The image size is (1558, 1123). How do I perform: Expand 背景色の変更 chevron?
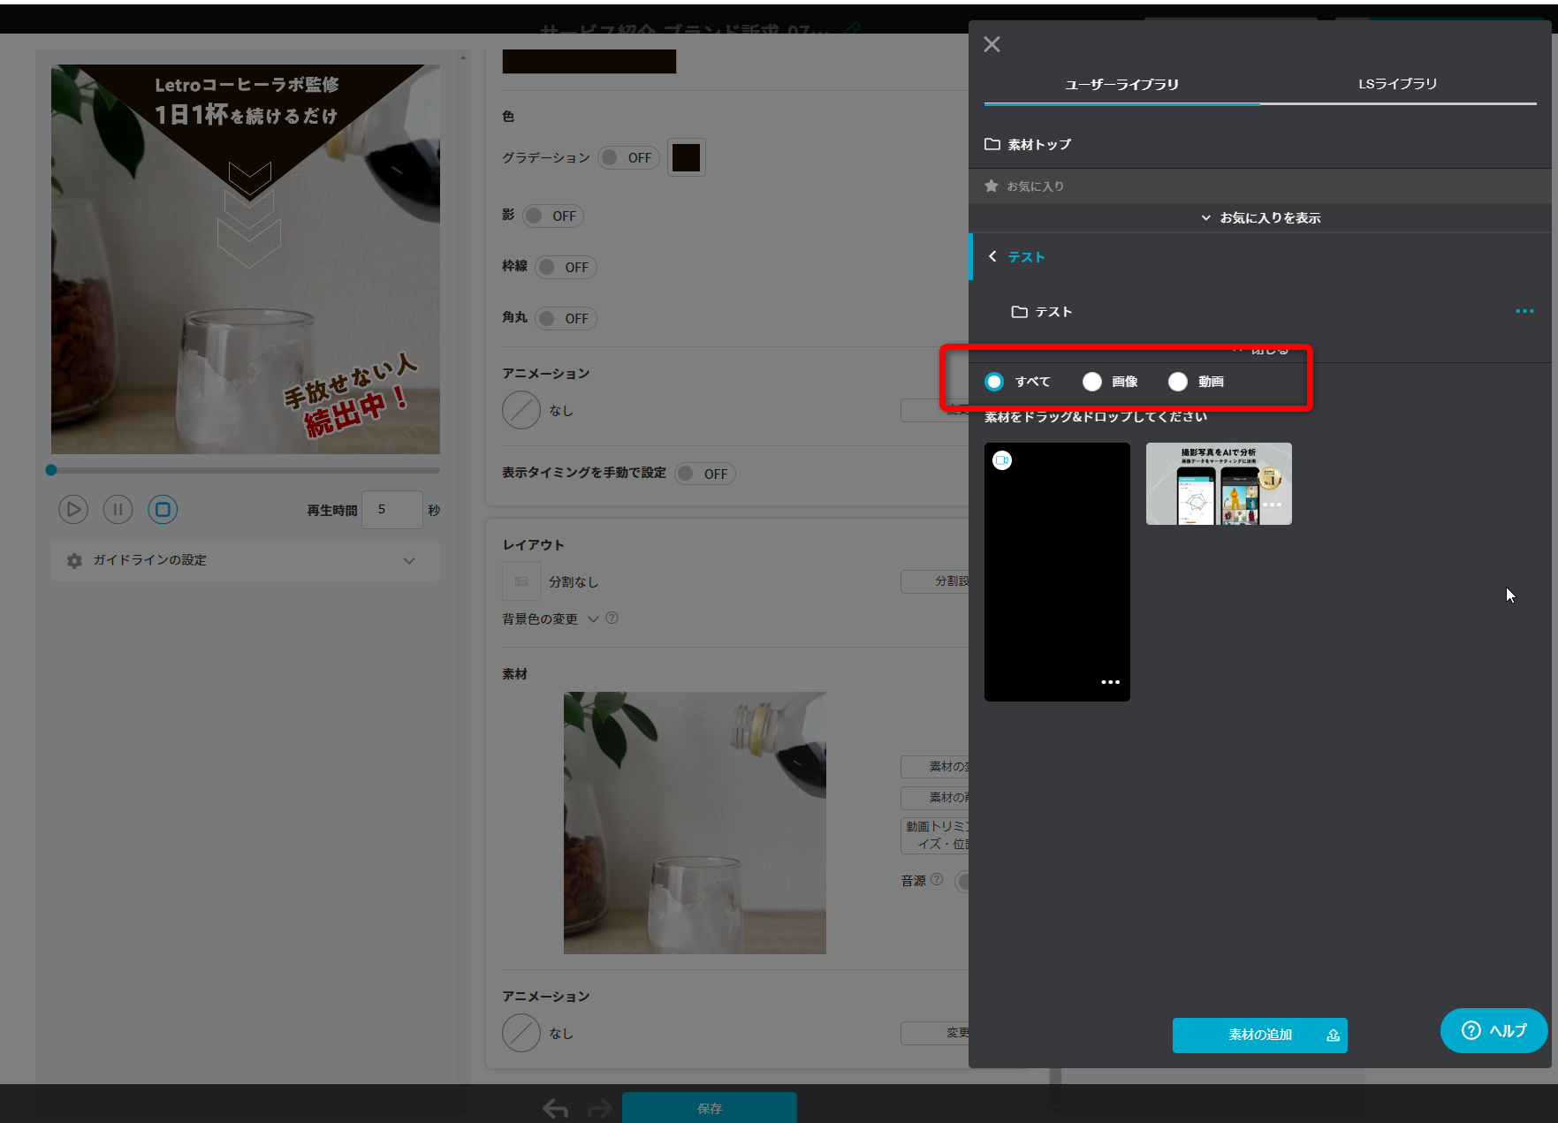click(593, 618)
